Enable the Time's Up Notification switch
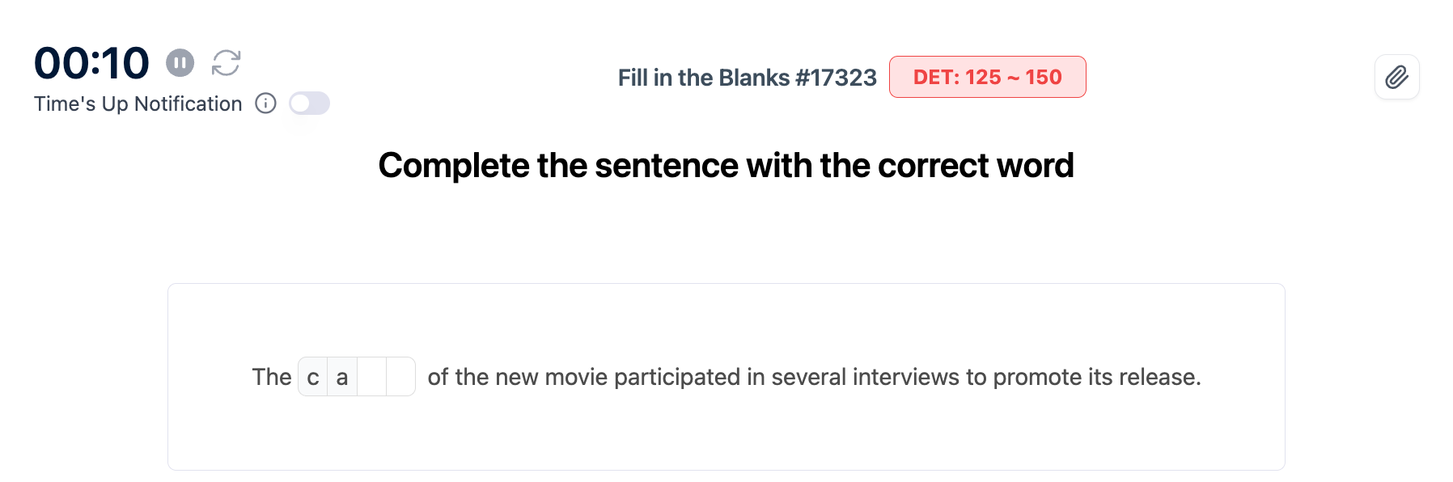The height and width of the screenshot is (482, 1453). 309,104
